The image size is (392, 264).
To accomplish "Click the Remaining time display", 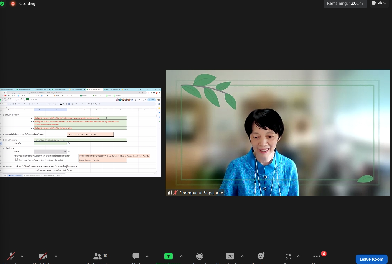I will pos(345,4).
